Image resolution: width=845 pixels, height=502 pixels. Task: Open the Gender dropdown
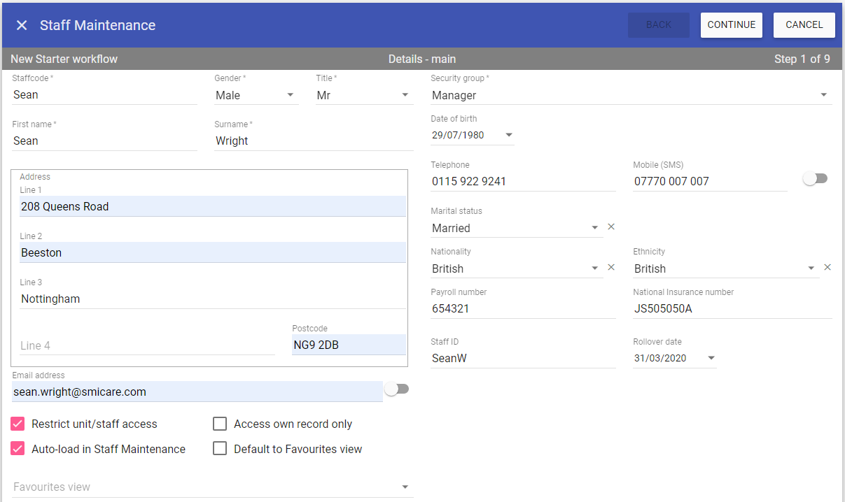point(256,95)
